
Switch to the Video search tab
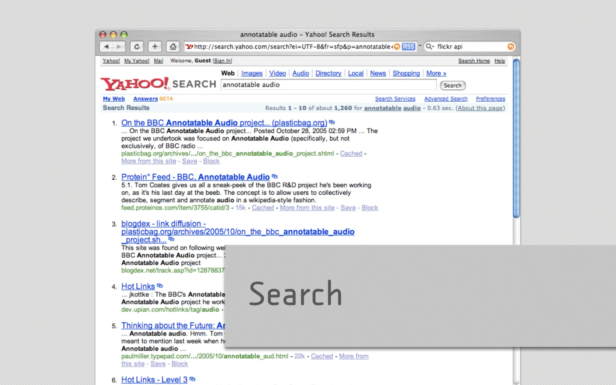(278, 73)
